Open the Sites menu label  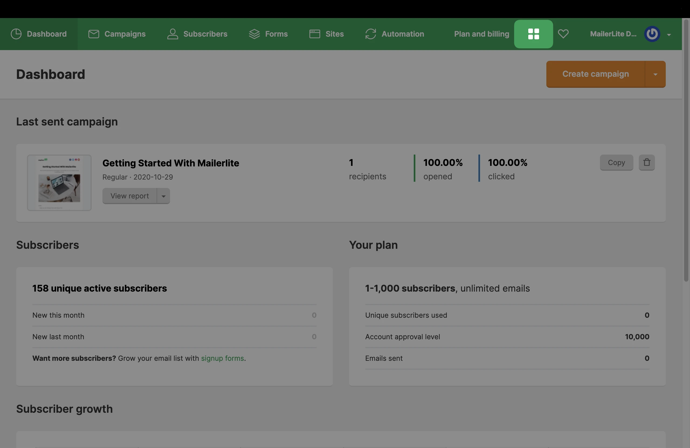tap(334, 34)
